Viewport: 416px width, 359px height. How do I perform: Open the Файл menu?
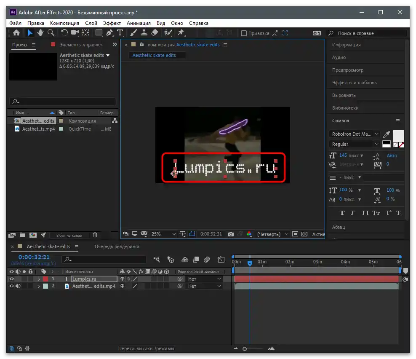coord(16,23)
